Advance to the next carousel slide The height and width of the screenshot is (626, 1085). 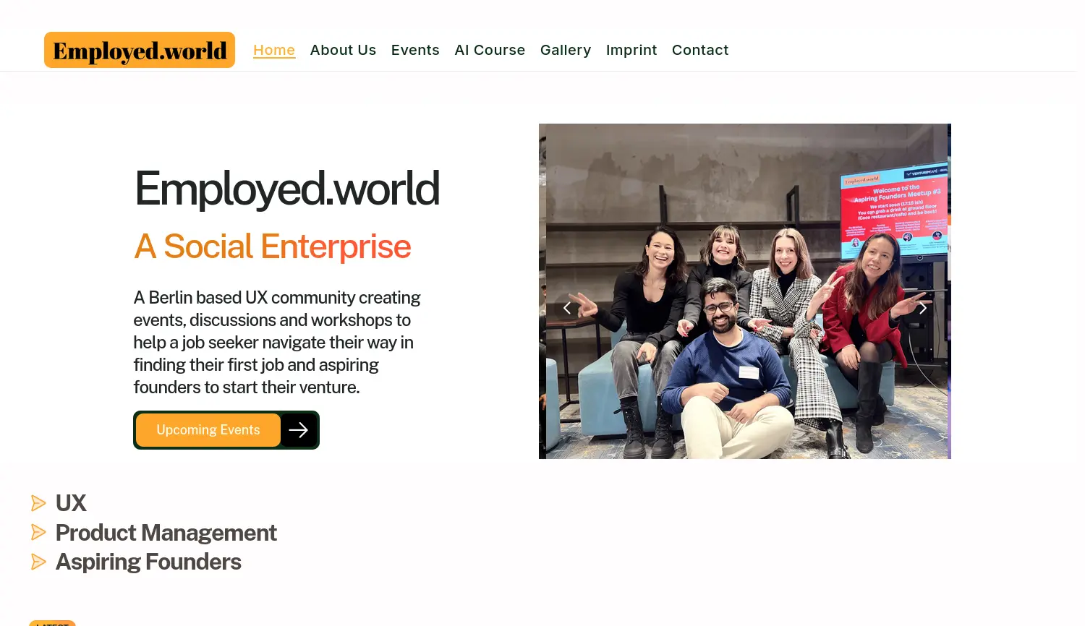(922, 309)
